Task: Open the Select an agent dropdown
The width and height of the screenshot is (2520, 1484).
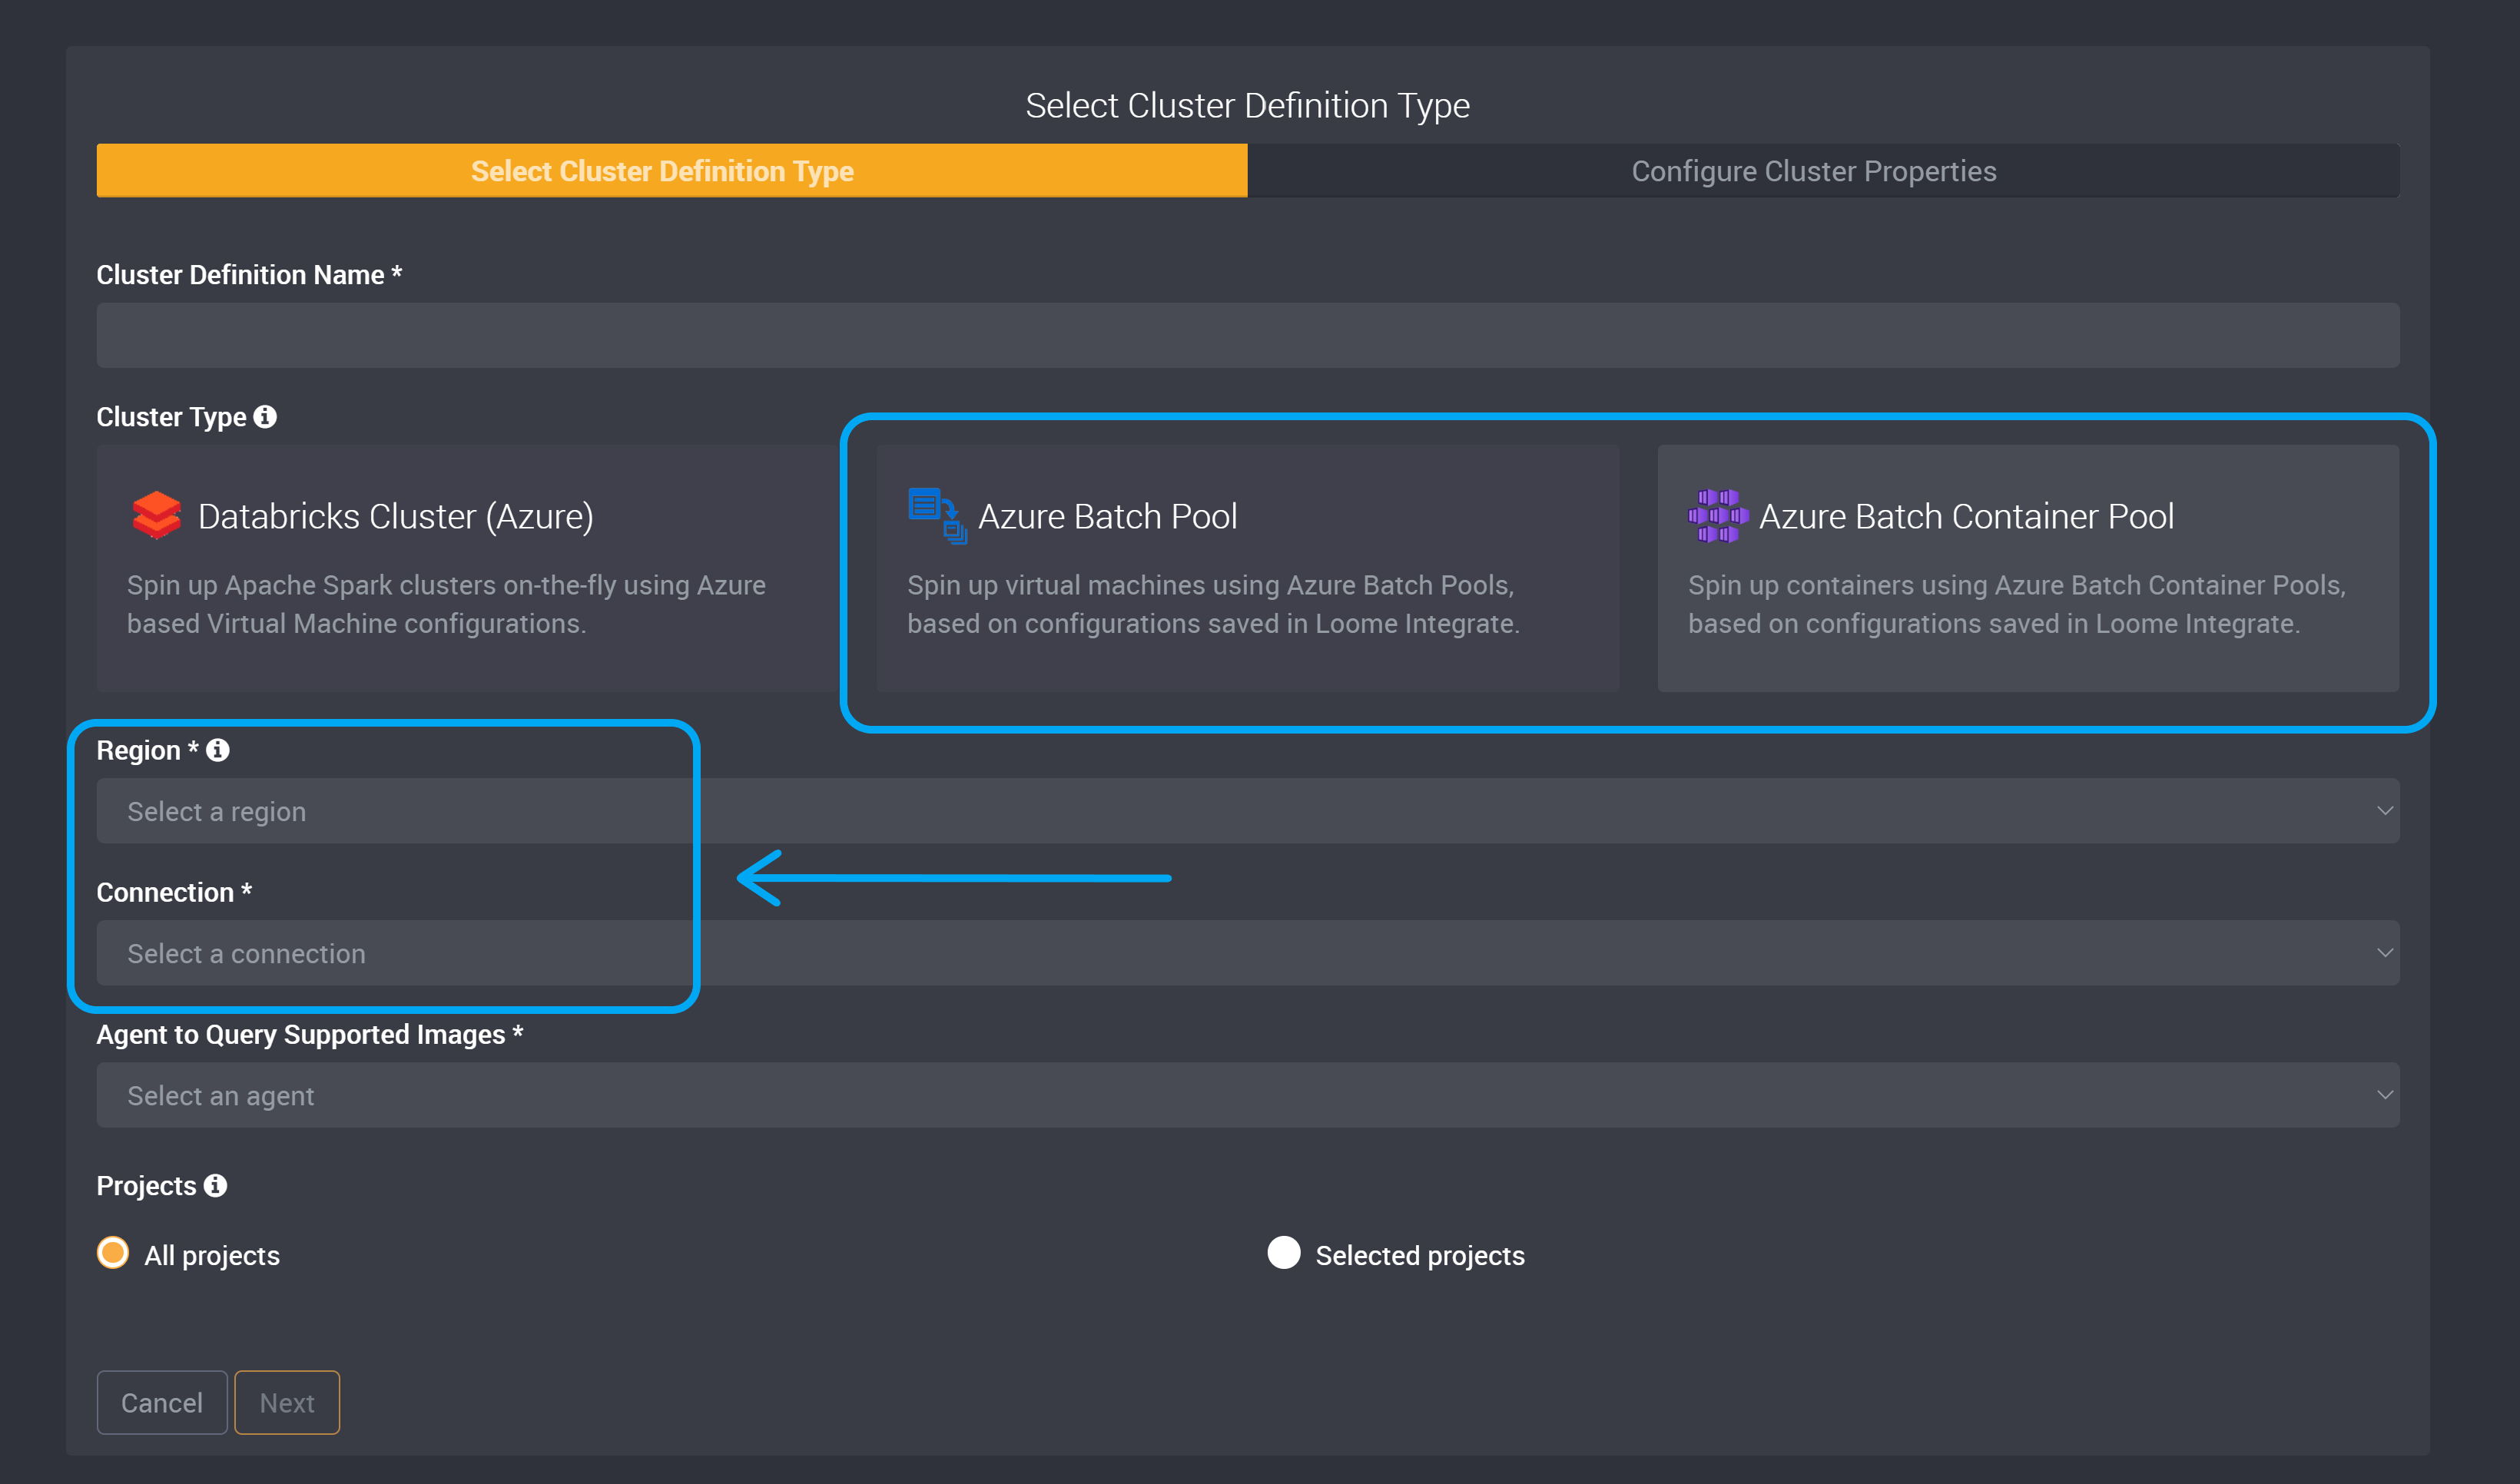Action: pos(1248,1095)
